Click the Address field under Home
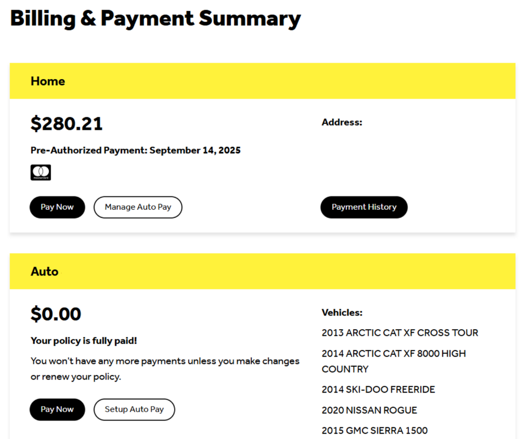 click(x=342, y=122)
